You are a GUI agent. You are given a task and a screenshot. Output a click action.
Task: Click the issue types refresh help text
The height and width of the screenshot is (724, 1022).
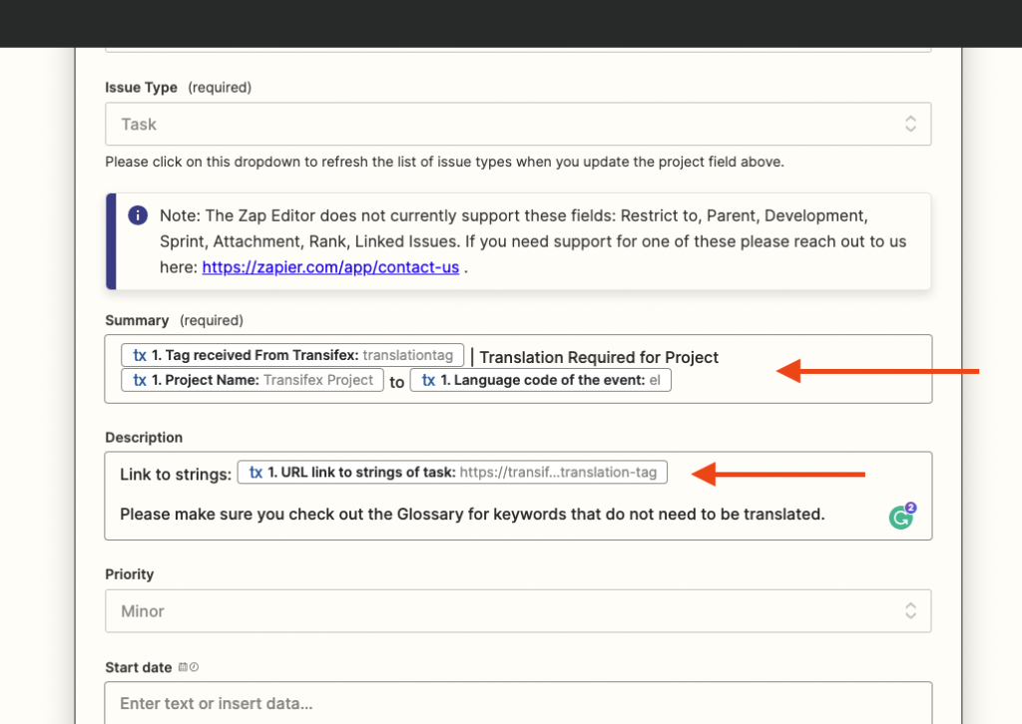(x=444, y=162)
